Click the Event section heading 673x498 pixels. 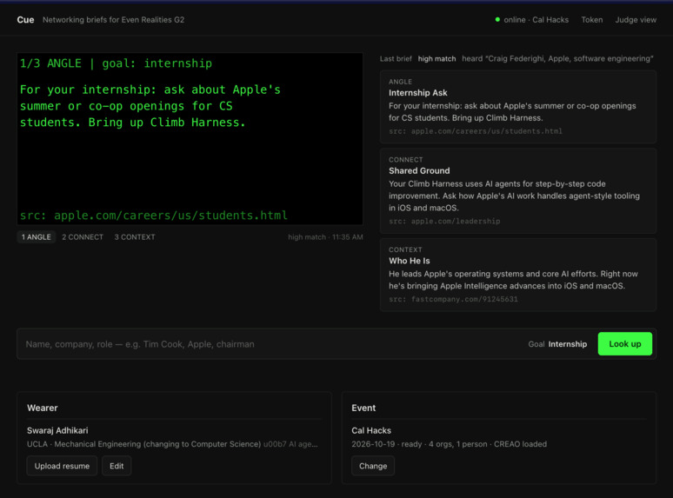pos(363,408)
